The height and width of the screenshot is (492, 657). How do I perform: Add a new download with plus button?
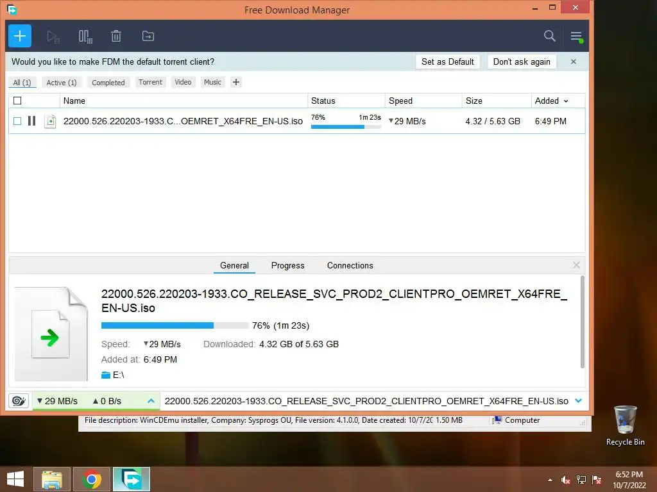20,36
